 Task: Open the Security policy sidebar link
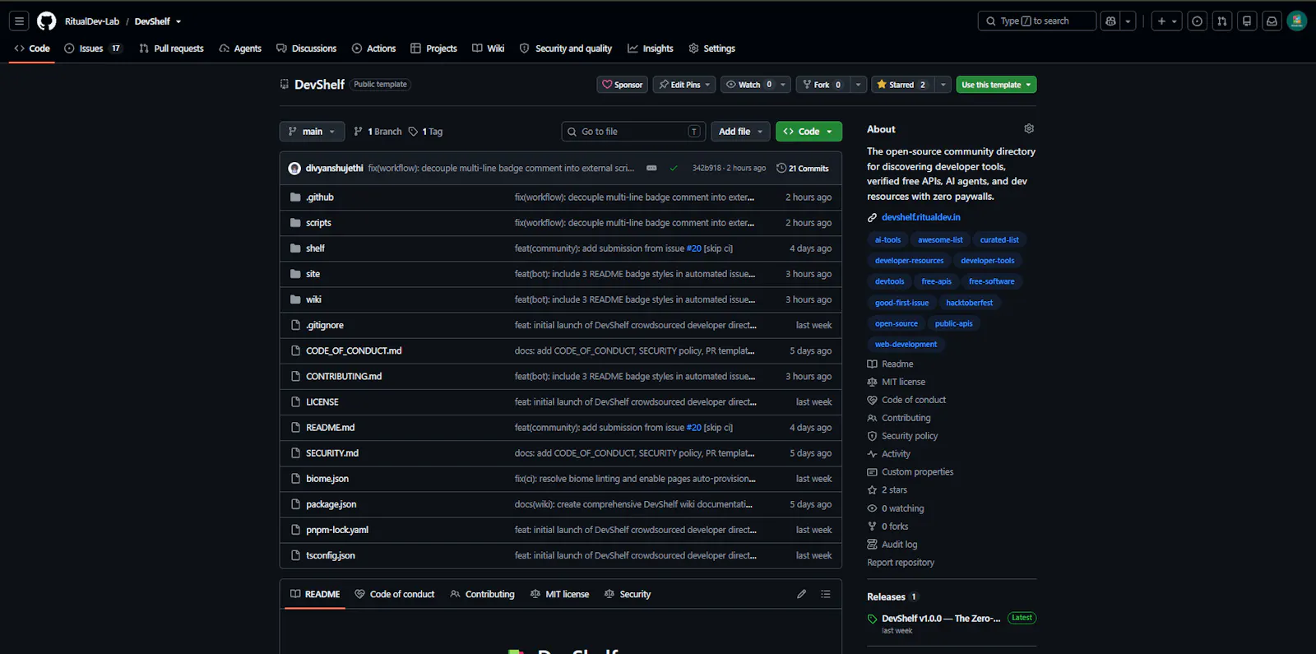click(909, 436)
